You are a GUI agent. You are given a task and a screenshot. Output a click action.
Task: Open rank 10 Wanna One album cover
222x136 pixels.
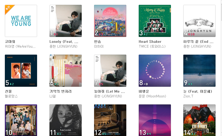(21, 120)
